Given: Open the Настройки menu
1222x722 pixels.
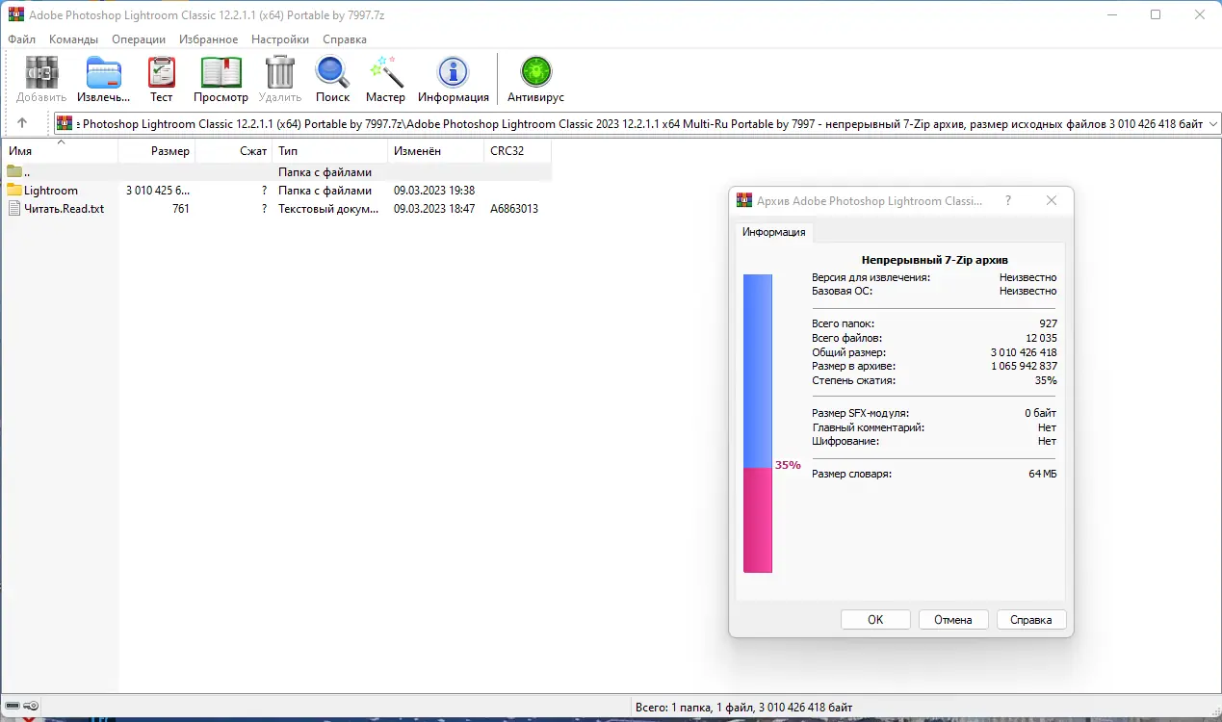Looking at the screenshot, I should coord(280,39).
